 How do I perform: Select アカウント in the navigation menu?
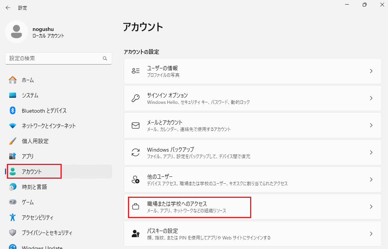pos(34,171)
